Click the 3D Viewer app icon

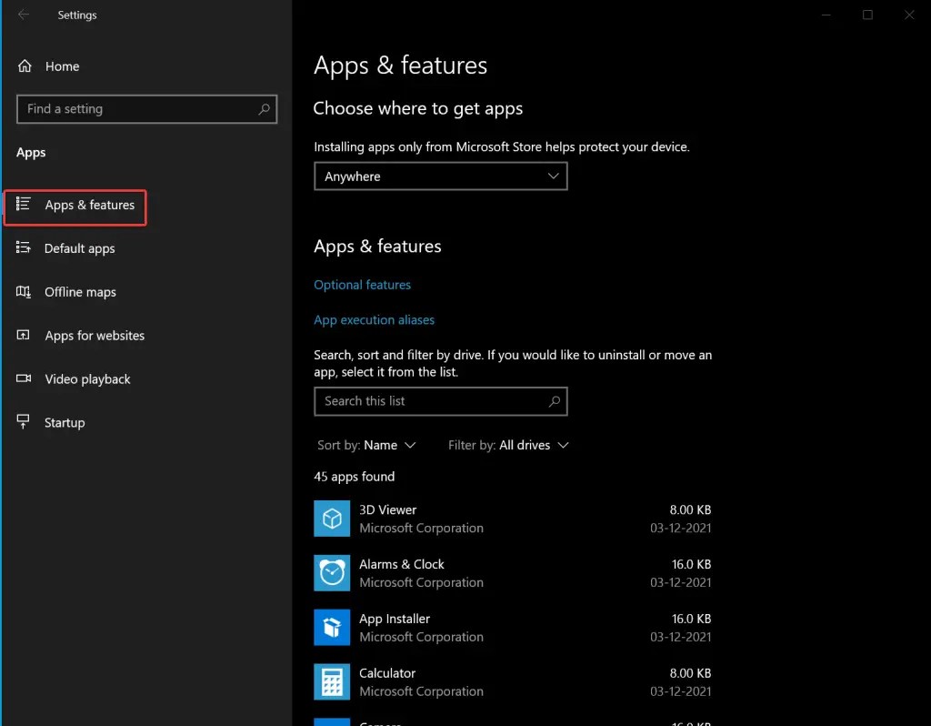[x=332, y=519]
